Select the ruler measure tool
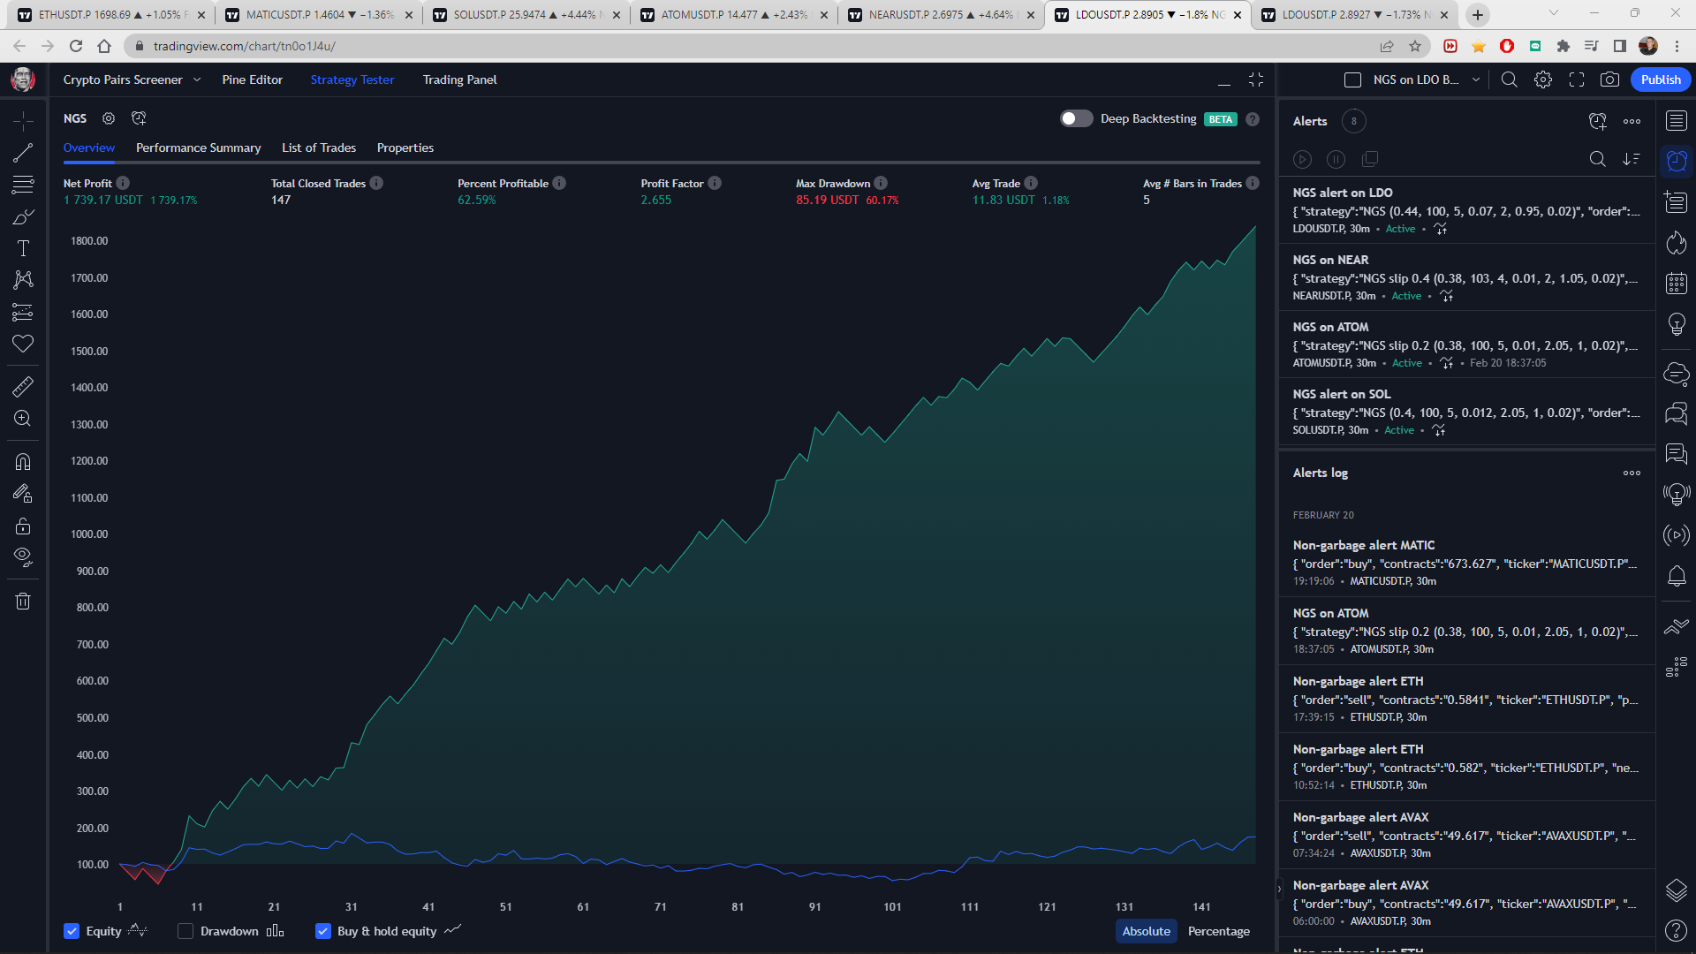1696x954 pixels. [23, 386]
